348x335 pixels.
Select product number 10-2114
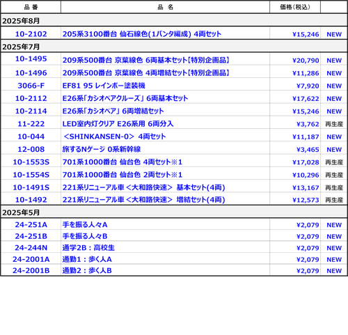[x=31, y=111]
